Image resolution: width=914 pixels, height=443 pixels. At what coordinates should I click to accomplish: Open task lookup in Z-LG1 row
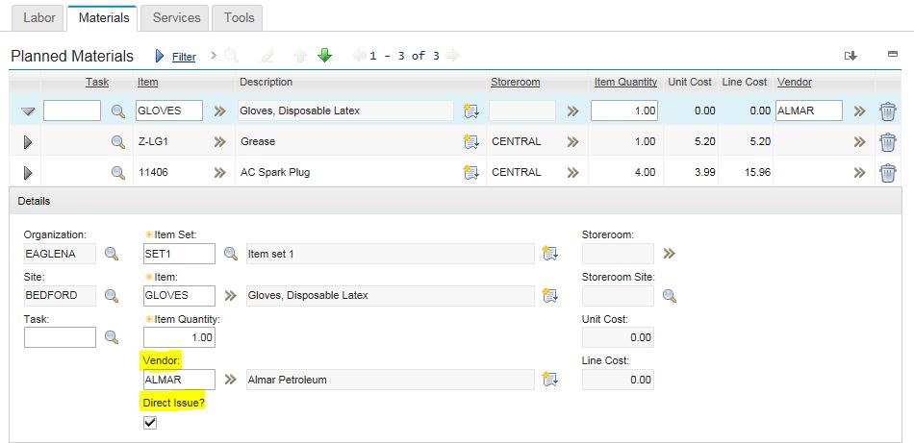coord(117,142)
